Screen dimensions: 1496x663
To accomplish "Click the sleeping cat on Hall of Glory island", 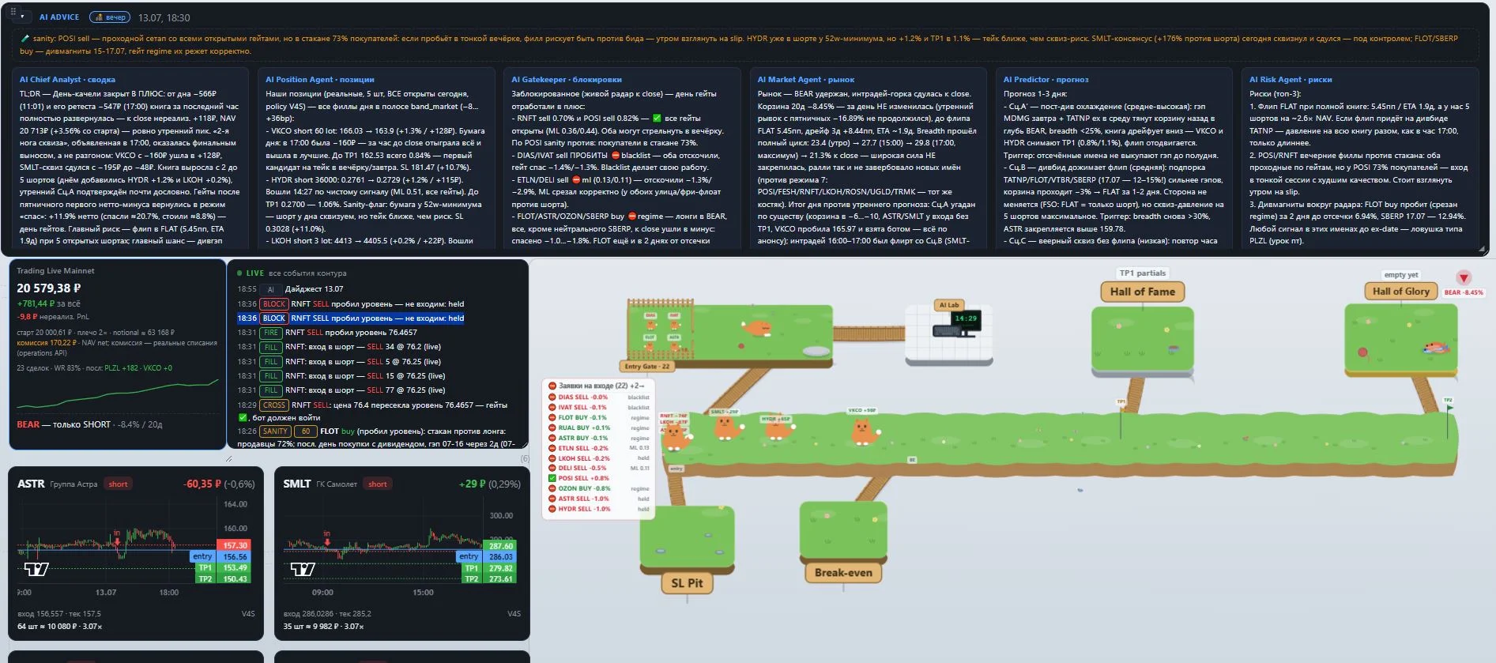I will (x=1435, y=347).
